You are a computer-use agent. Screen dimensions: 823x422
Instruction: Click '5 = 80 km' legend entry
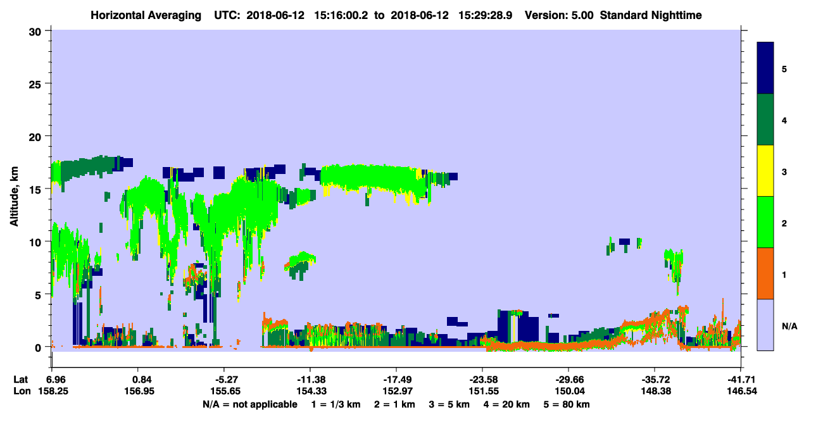568,404
